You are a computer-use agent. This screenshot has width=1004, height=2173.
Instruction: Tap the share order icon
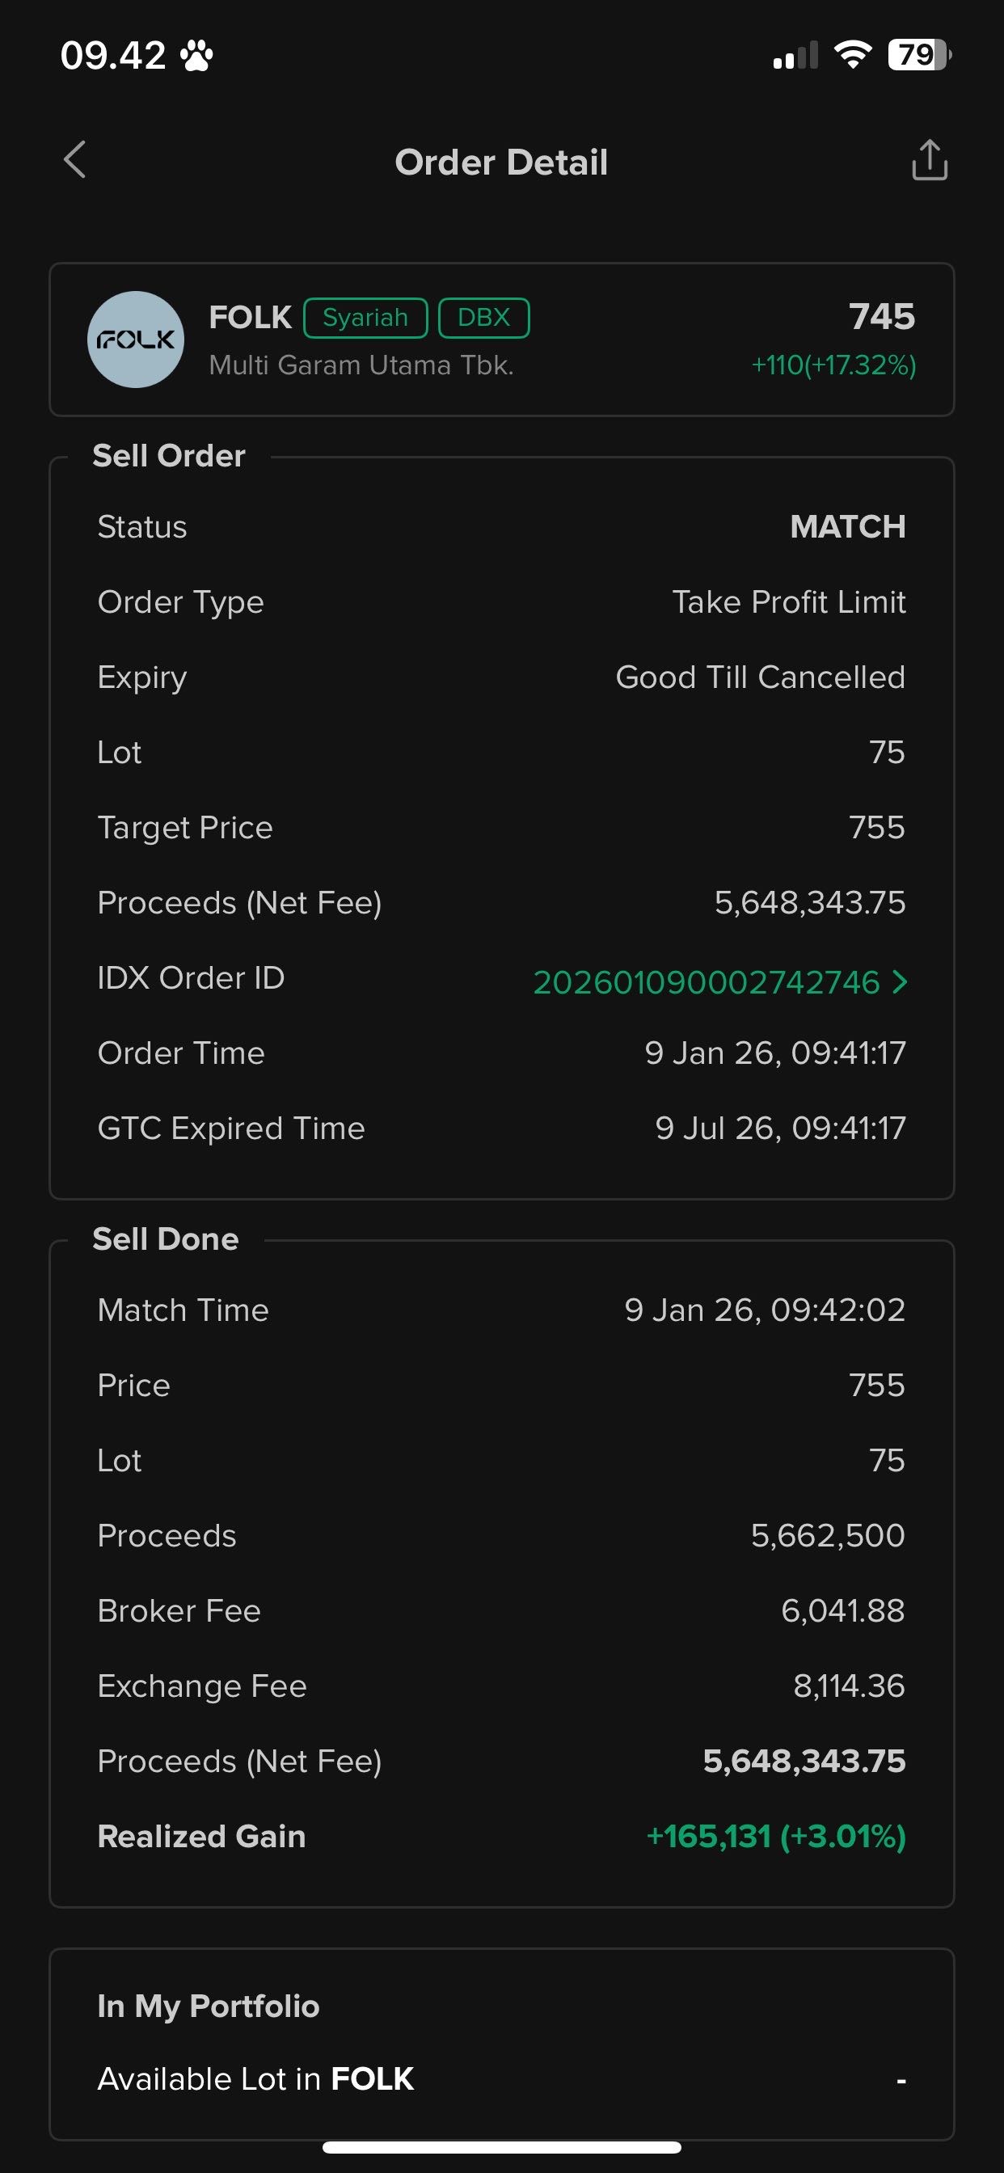point(929,160)
